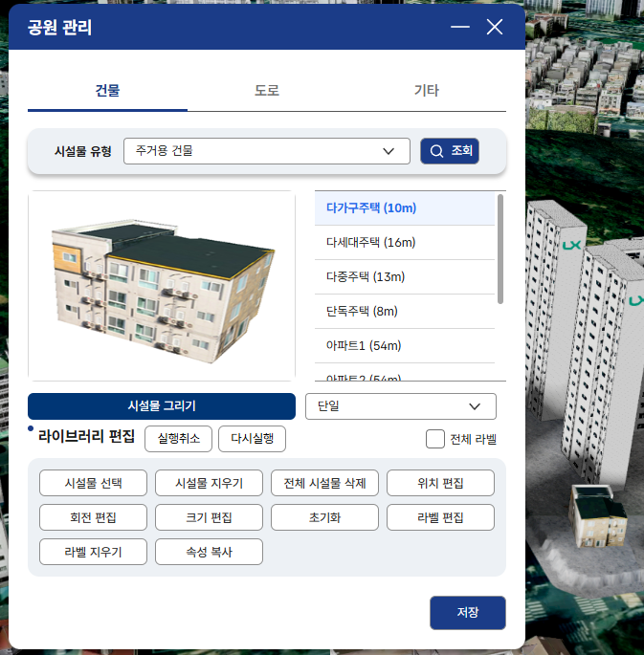Screen dimensions: 644x655
Task: Click 실행취소 undo button
Action: 178,439
